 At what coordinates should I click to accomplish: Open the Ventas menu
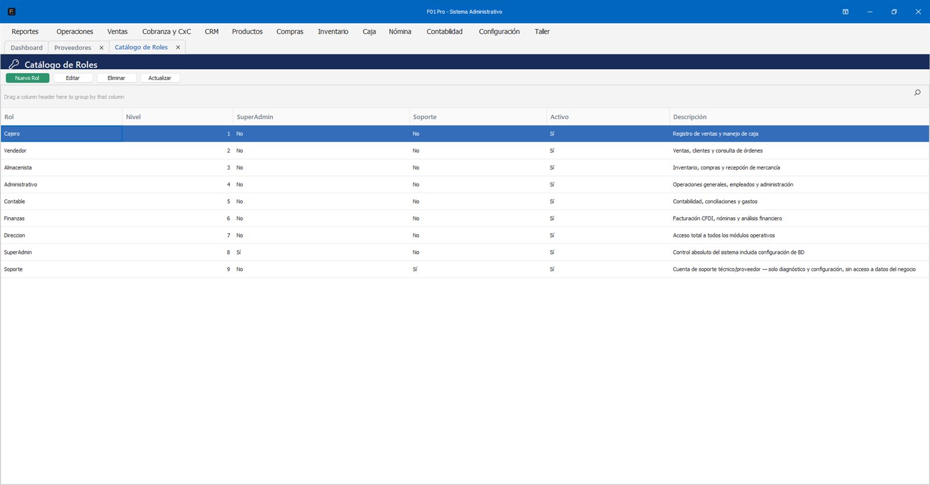(x=117, y=31)
